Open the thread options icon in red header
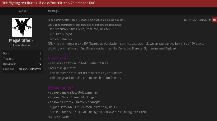 (215, 3)
